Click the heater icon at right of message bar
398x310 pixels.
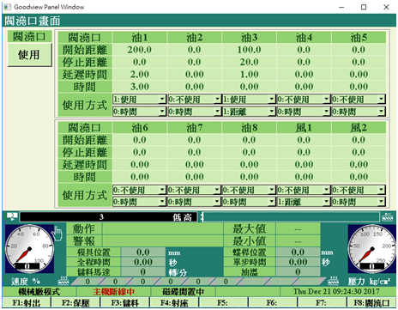[x=388, y=217]
